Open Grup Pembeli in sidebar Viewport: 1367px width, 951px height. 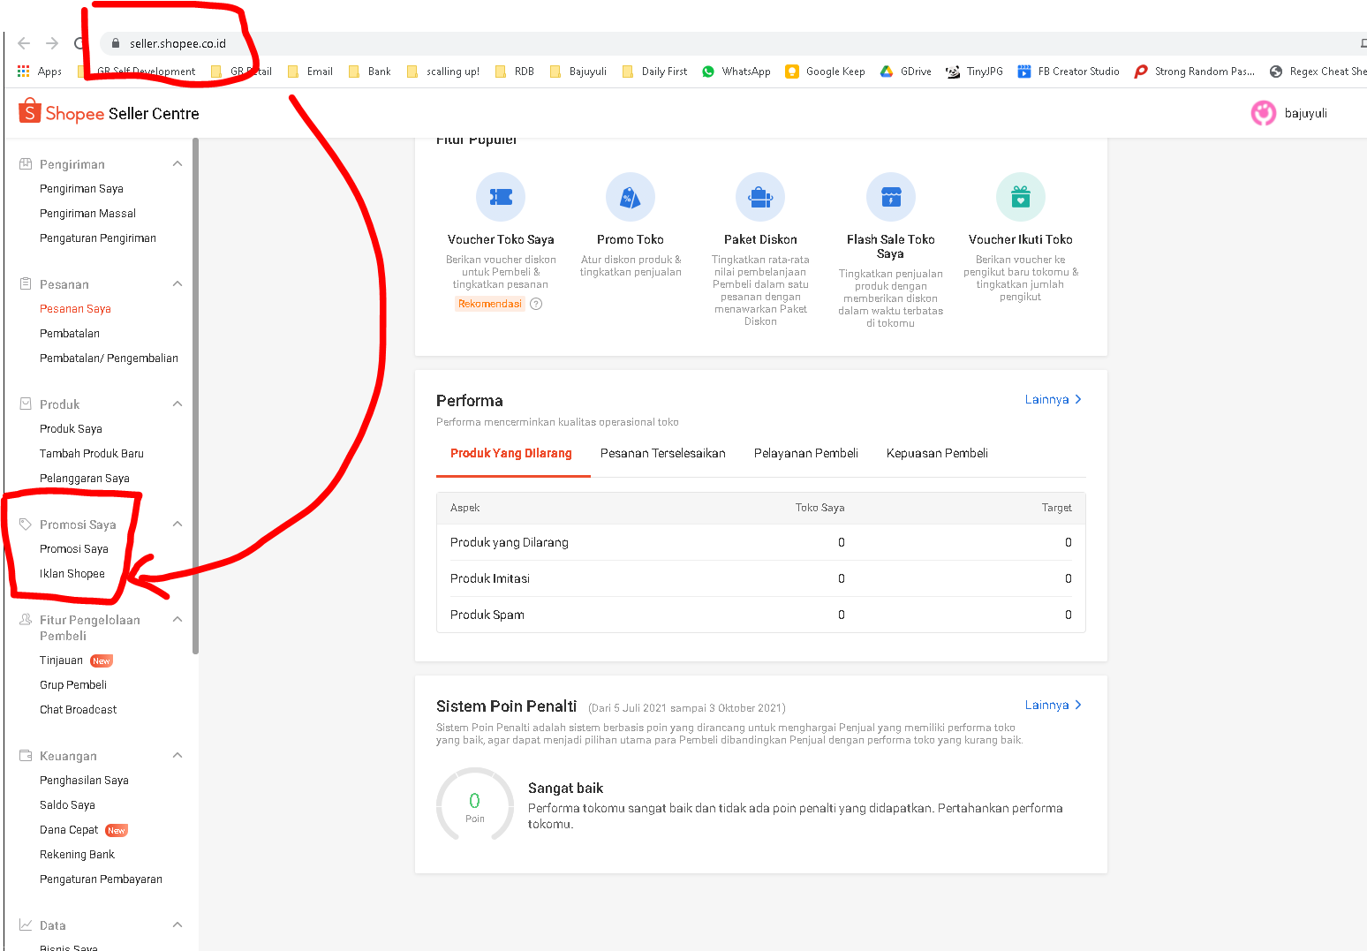[x=73, y=685]
